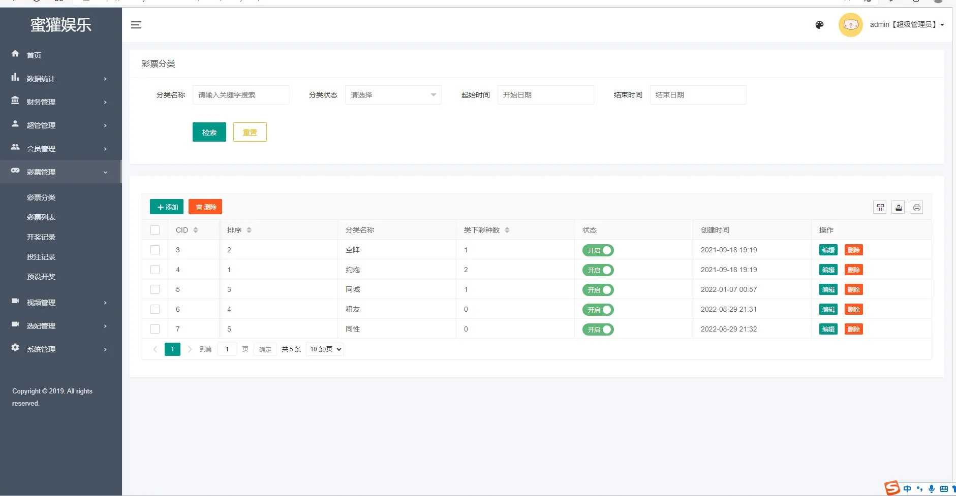Collapse sidebar using the hamburger menu icon

[136, 25]
